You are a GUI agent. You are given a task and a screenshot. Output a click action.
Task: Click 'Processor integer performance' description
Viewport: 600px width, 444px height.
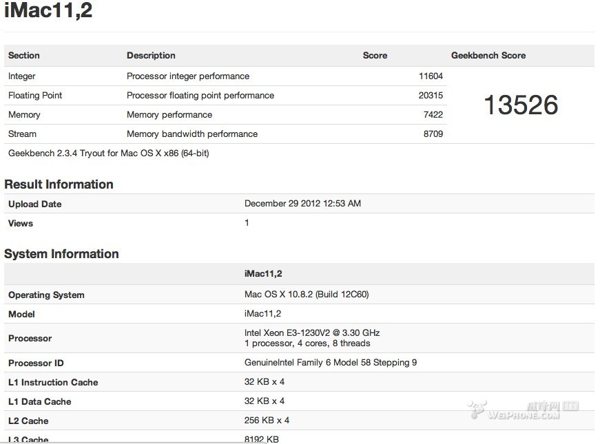click(x=188, y=76)
